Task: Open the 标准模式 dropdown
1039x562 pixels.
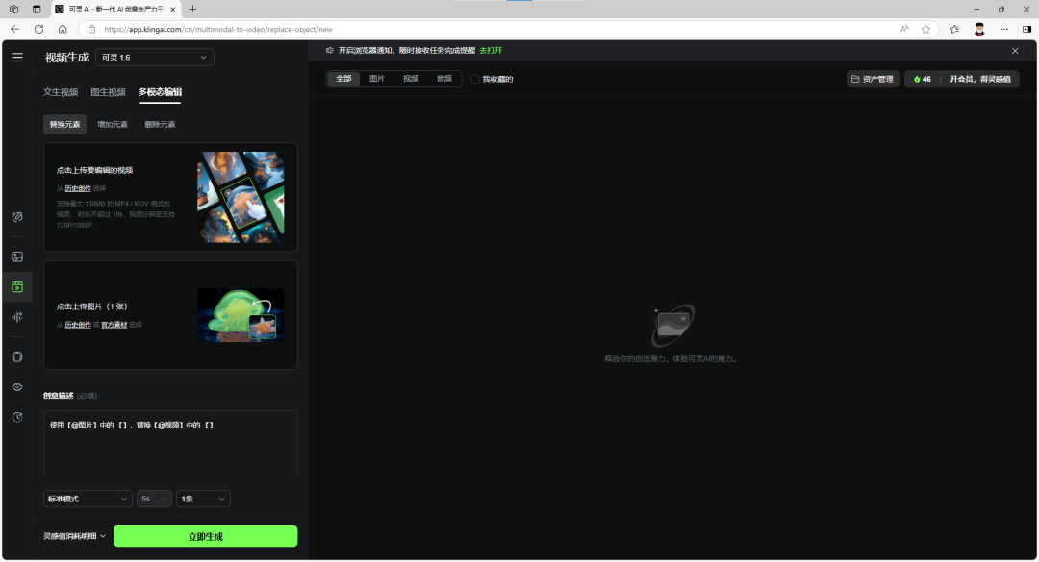Action: pos(88,499)
